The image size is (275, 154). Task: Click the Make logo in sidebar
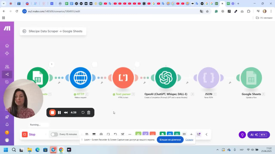[x=7, y=28]
